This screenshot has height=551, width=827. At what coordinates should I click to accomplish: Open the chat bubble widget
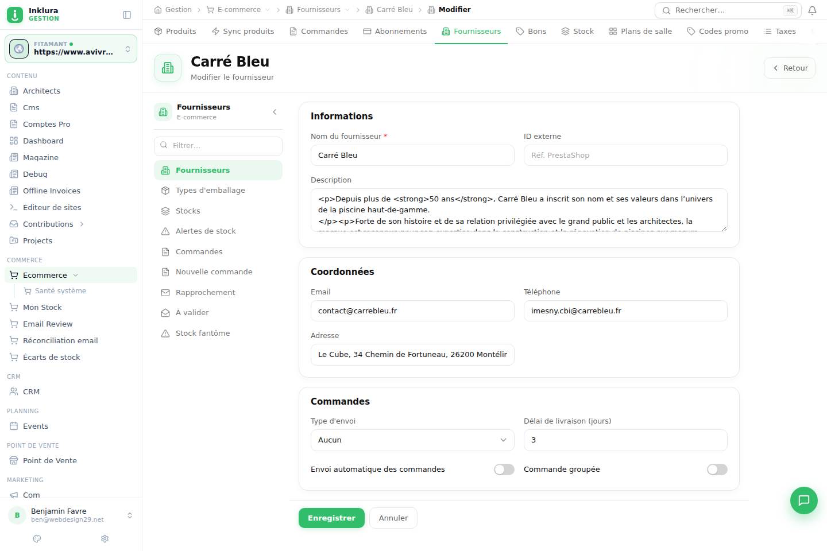click(804, 500)
